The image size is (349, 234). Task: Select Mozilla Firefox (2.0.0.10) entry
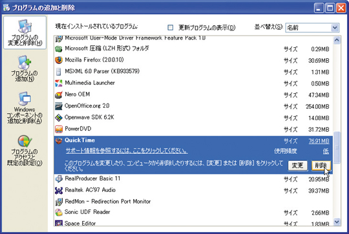click(x=193, y=60)
